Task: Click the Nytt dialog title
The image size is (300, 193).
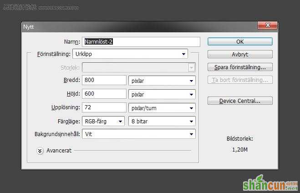Action: 28,27
